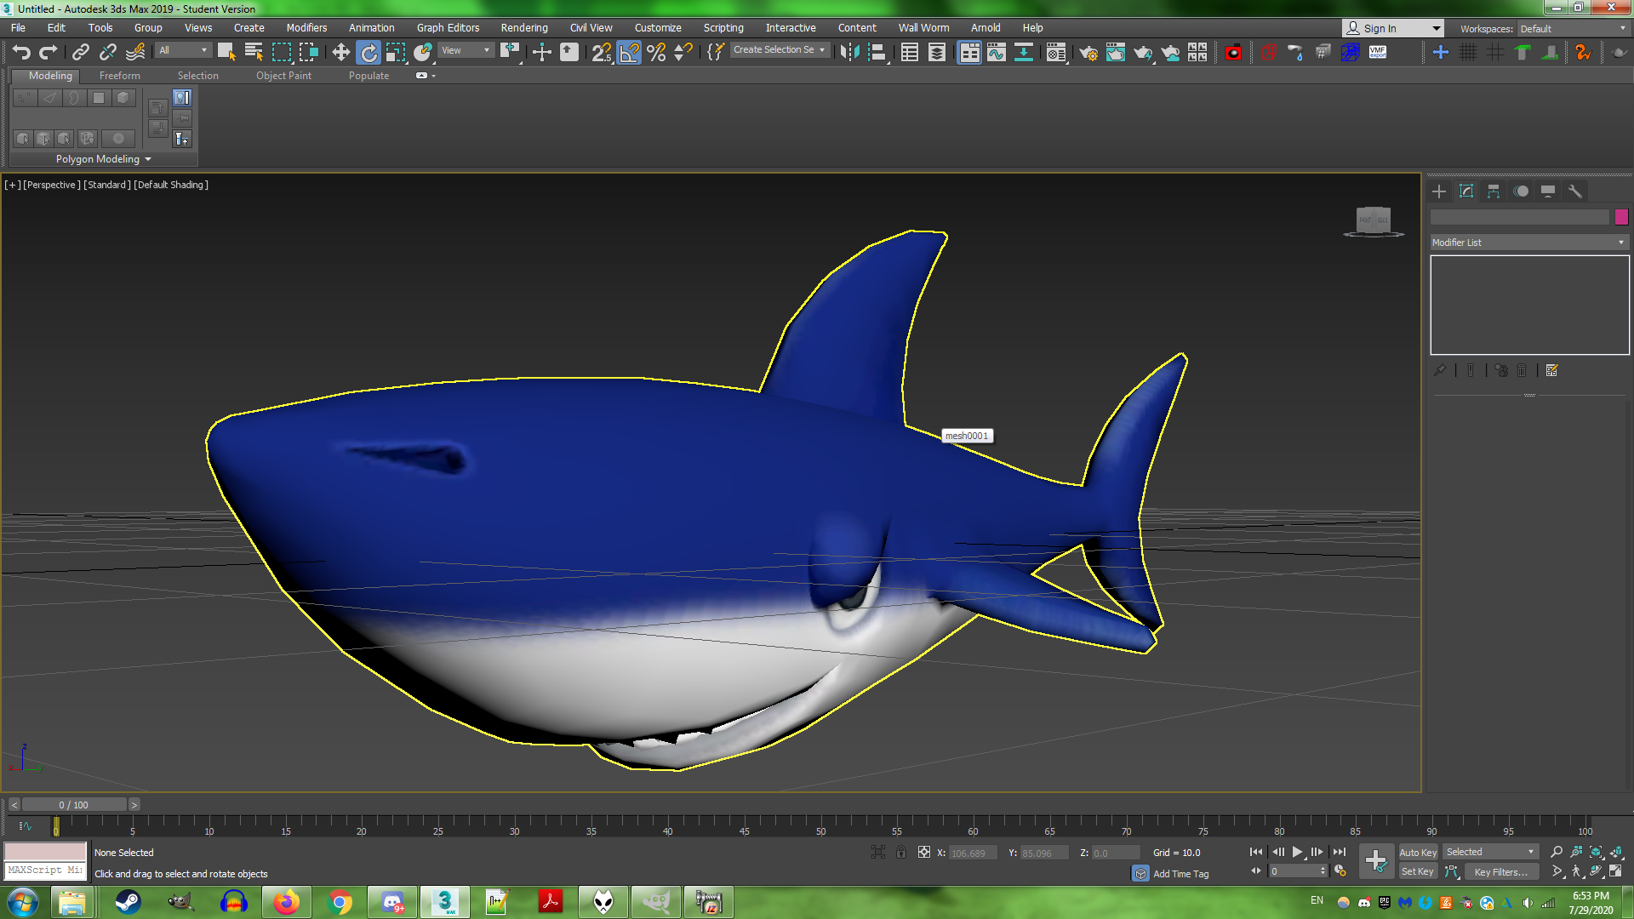This screenshot has height=919, width=1634.
Task: Toggle the 2.5 Snaps button
Action: 602,53
